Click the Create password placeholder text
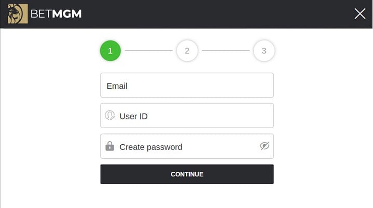 [150, 147]
